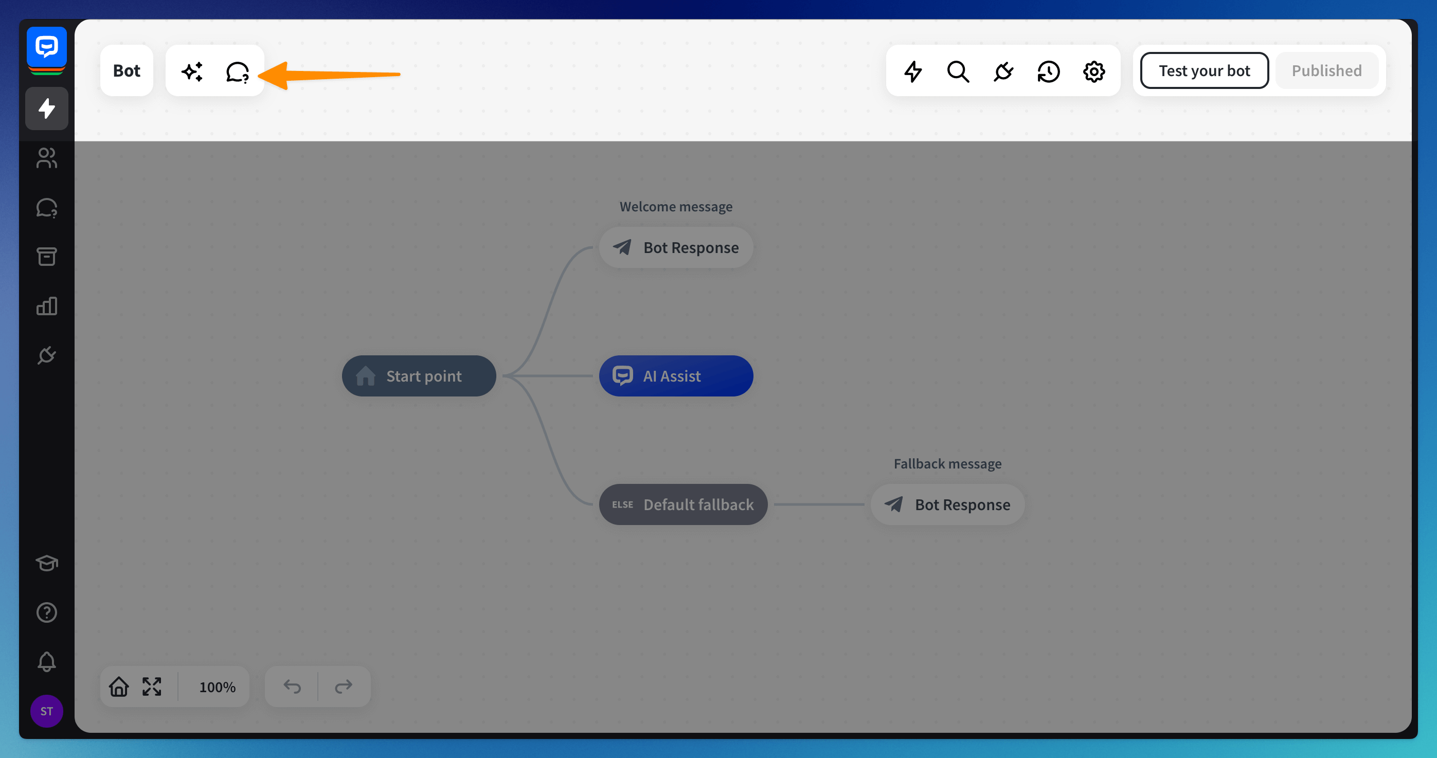Click the Bot name label
The height and width of the screenshot is (758, 1437).
[127, 71]
